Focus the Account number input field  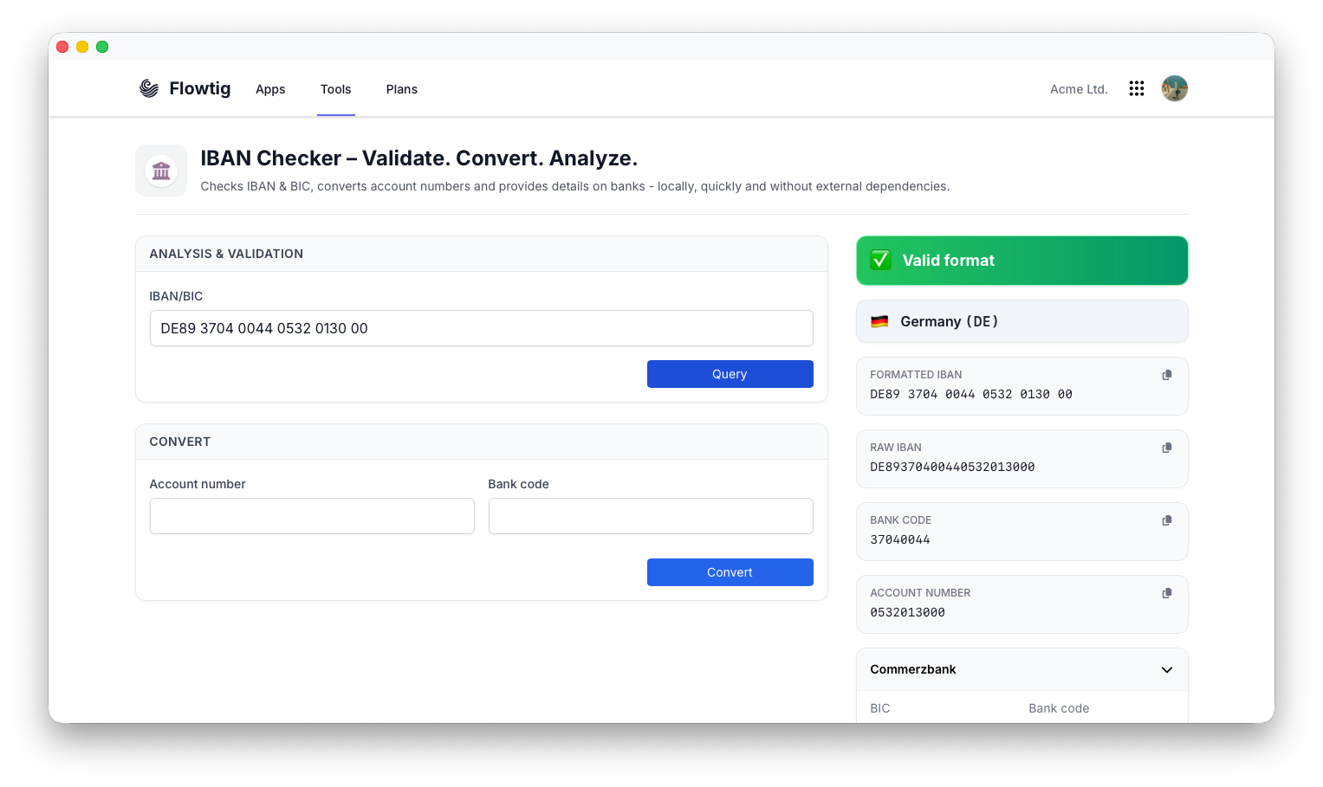tap(312, 516)
